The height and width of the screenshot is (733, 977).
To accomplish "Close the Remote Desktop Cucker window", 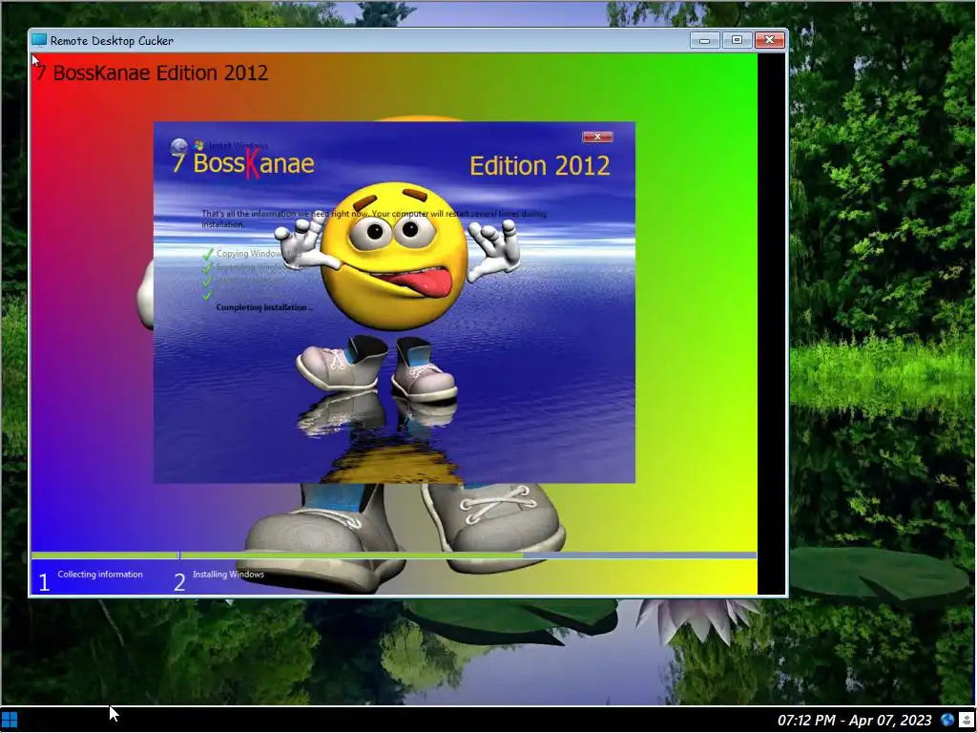I will click(770, 40).
